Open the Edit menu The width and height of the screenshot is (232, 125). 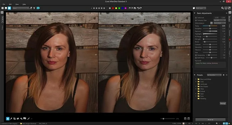[10, 4]
